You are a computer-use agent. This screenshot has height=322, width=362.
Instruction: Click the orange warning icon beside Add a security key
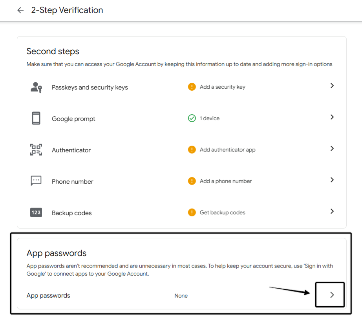click(x=192, y=87)
